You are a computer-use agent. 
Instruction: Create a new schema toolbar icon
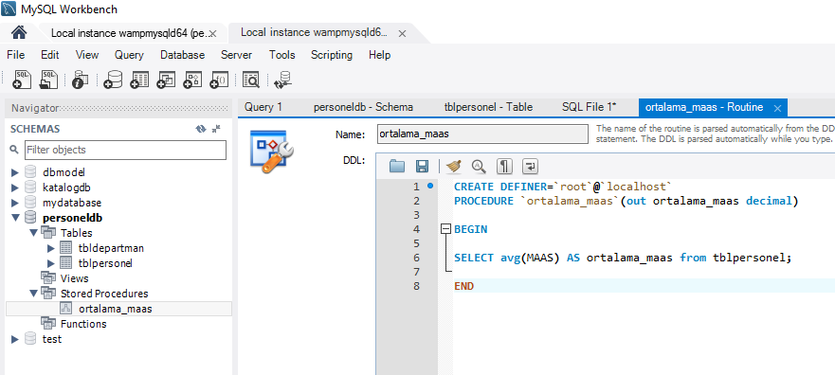113,80
